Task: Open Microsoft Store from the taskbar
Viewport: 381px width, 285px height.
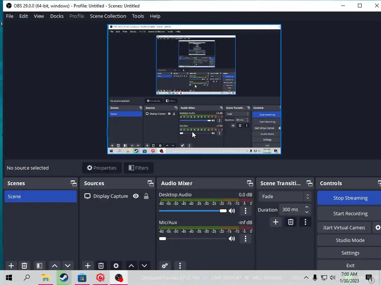Action: 82,278
